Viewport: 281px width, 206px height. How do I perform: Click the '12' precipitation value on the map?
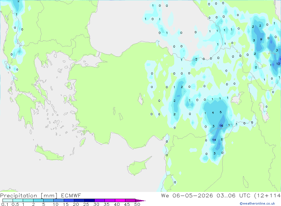tap(278, 64)
